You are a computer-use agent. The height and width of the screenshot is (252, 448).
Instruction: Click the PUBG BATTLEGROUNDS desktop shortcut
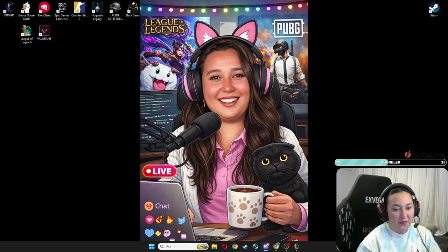(x=115, y=11)
